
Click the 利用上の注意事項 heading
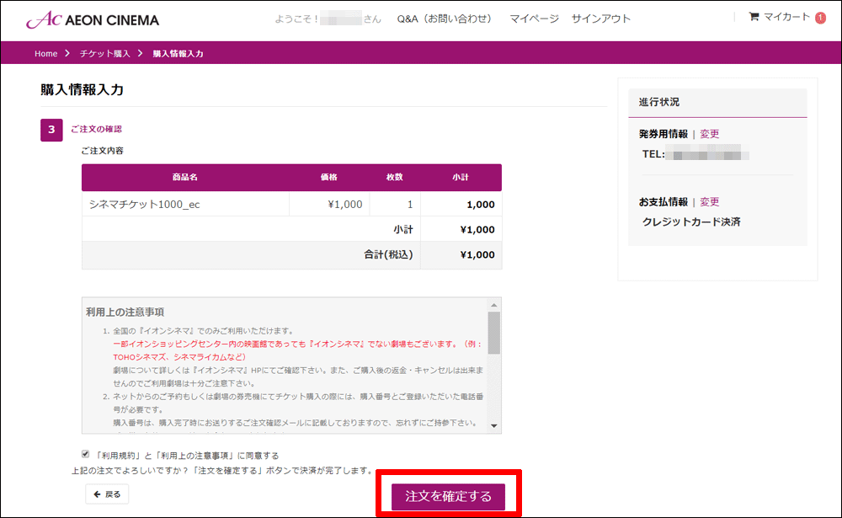tap(125, 312)
